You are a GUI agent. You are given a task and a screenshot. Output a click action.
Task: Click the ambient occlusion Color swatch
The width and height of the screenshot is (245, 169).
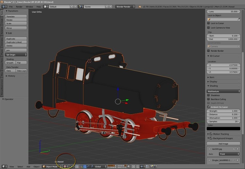(223, 129)
